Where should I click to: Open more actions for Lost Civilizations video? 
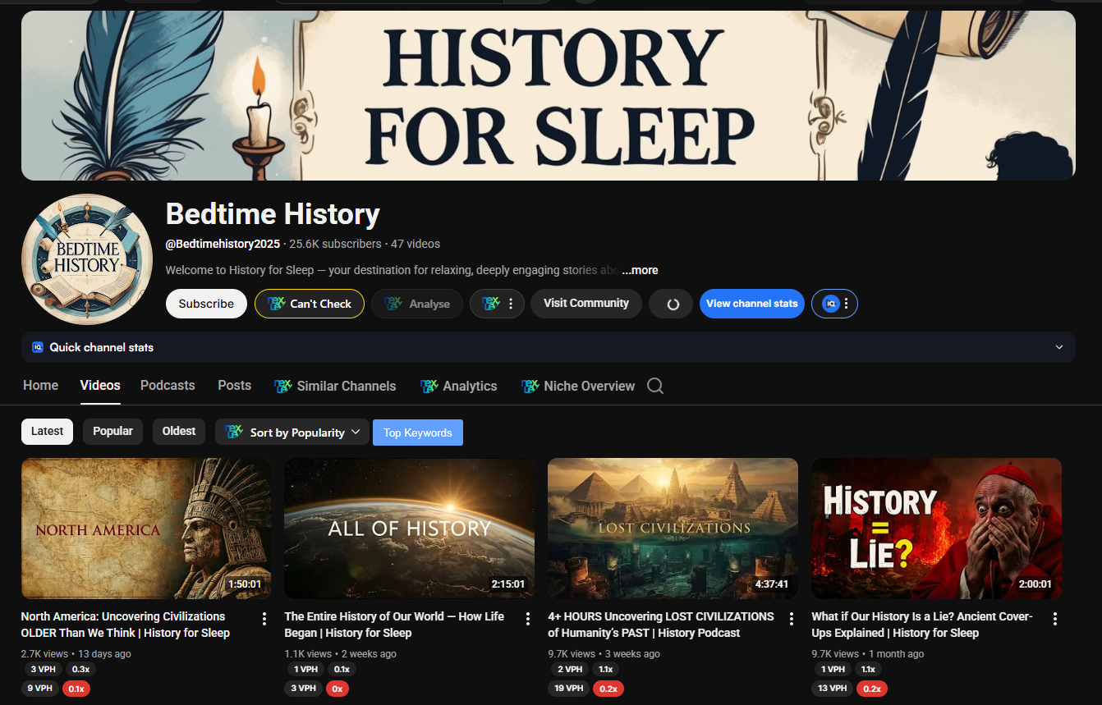pos(792,619)
